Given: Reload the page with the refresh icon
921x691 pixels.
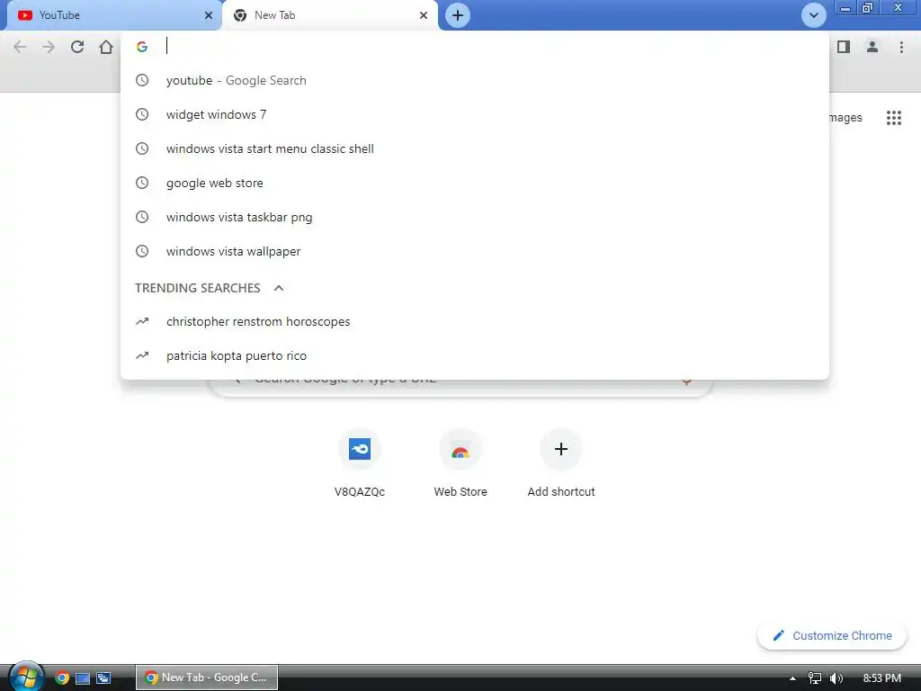Looking at the screenshot, I should coord(77,47).
